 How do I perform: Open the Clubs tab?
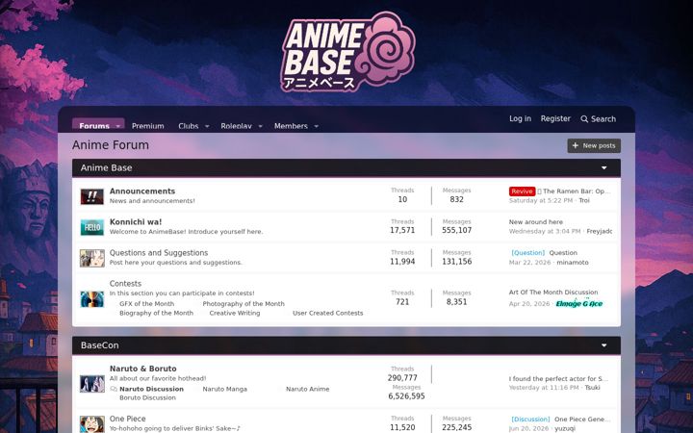[189, 126]
